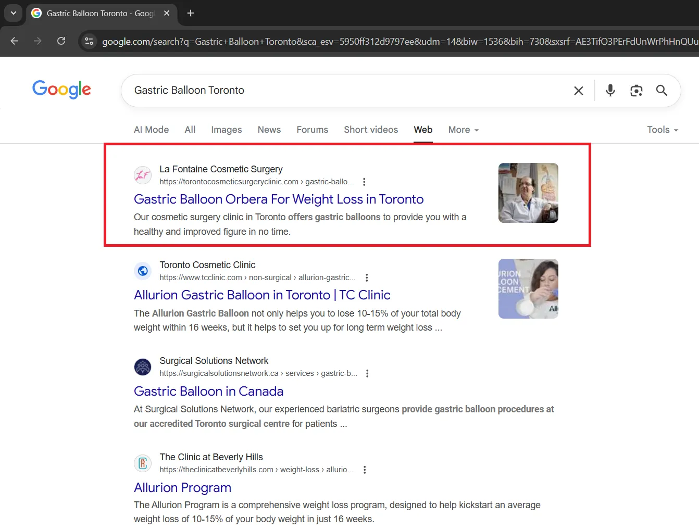The image size is (699, 530).
Task: Open the Tools dropdown
Action: coord(662,130)
